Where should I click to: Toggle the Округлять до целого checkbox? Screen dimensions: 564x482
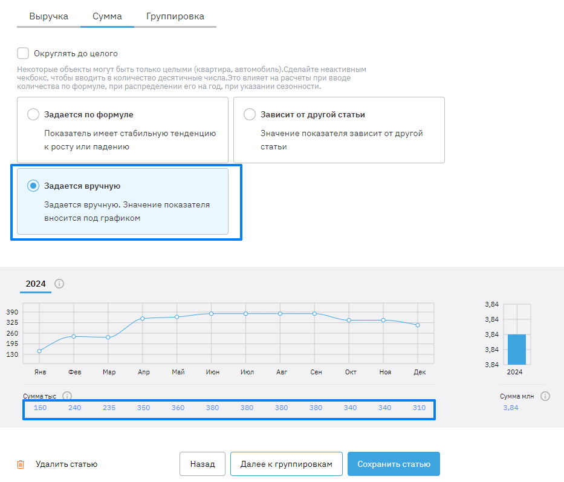[23, 53]
